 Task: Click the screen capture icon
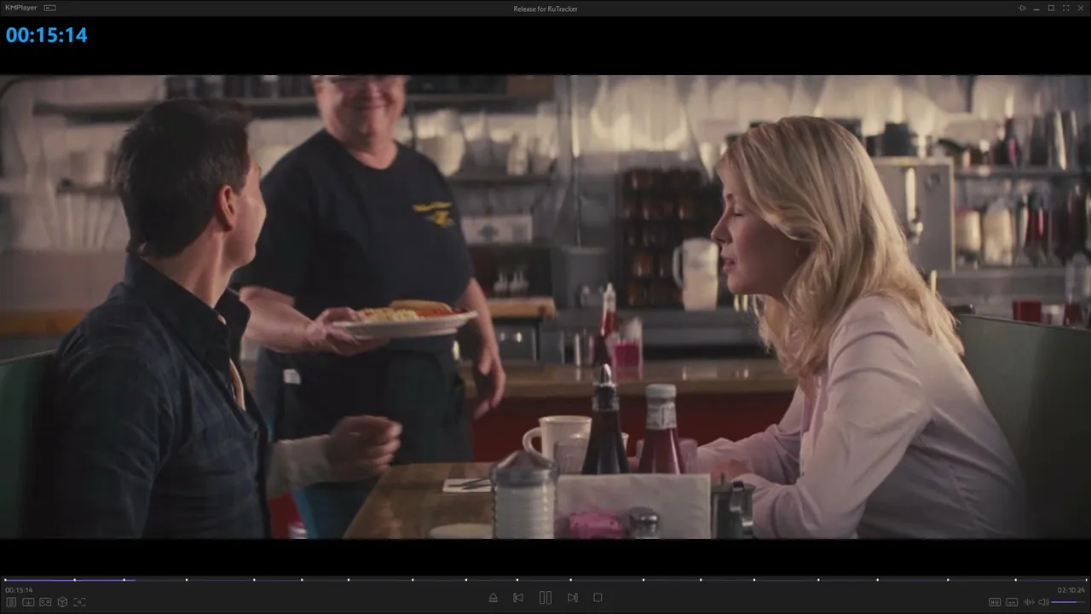coord(79,602)
